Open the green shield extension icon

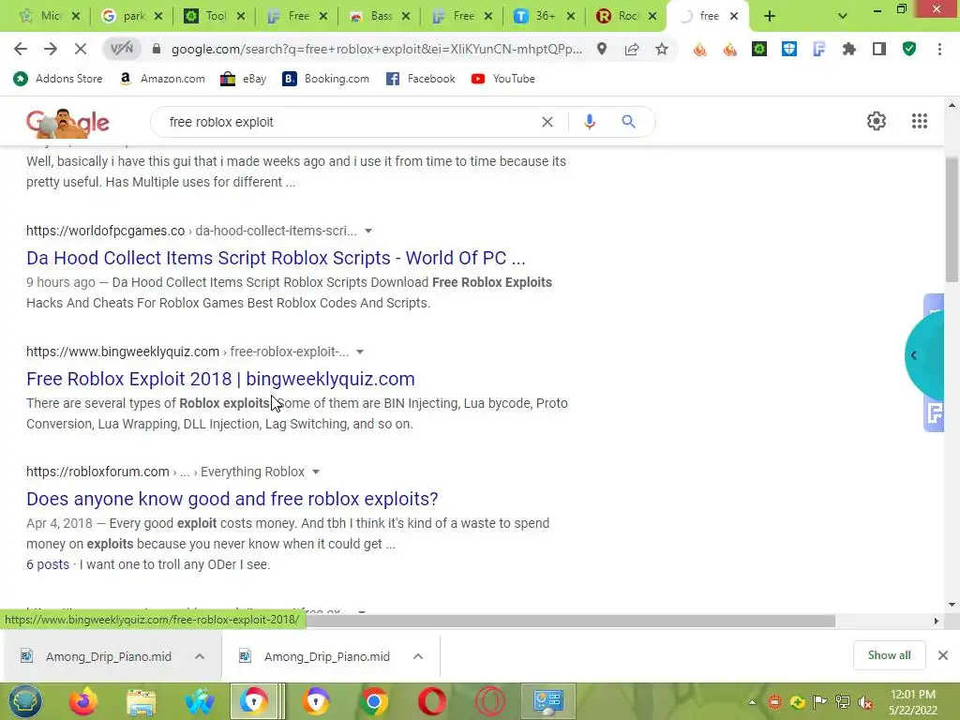909,49
